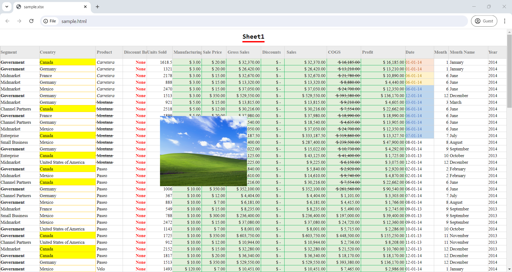
Task: Click the scrollbar down arrow
Action: pos(509,269)
